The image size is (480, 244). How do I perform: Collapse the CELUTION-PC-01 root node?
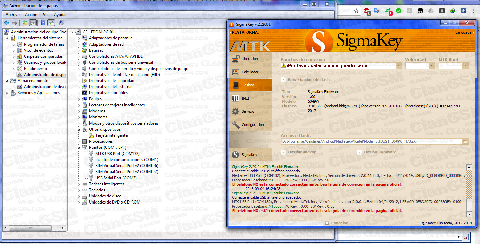pos(73,32)
